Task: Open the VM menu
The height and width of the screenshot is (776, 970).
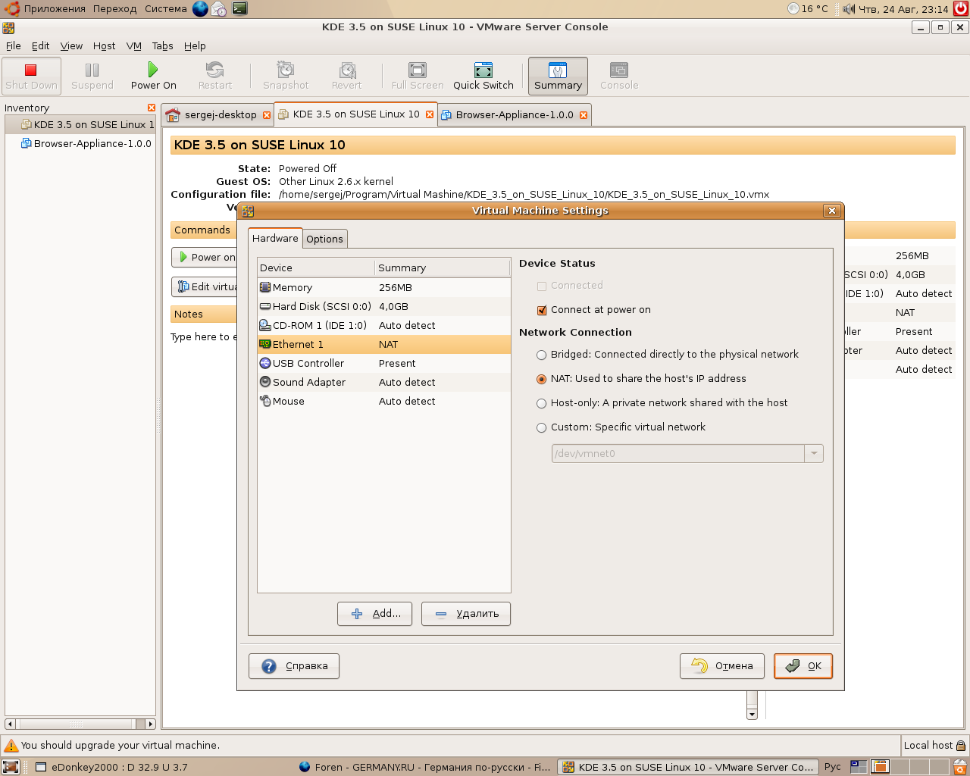Action: click(x=134, y=46)
